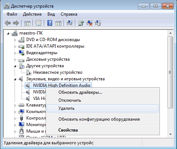This screenshot has width=177, height=149.
Task: Expand the Мониторы node
Action: 15,125
